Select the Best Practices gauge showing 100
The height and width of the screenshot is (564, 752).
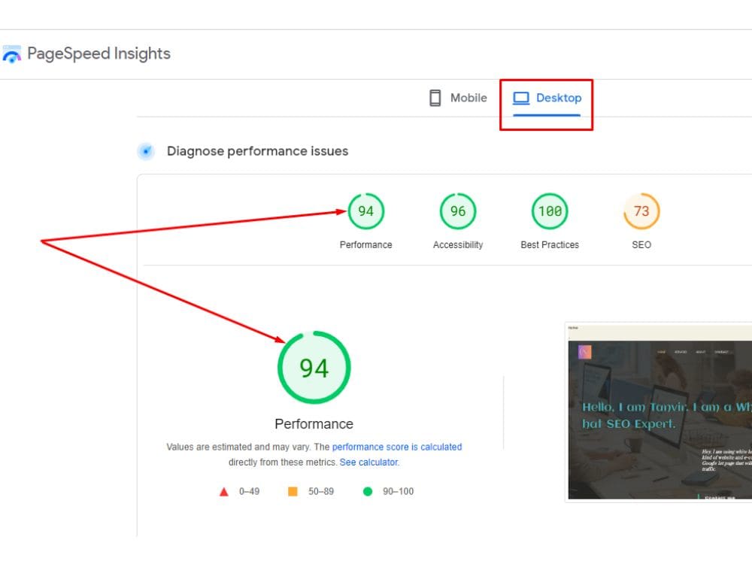click(x=549, y=211)
